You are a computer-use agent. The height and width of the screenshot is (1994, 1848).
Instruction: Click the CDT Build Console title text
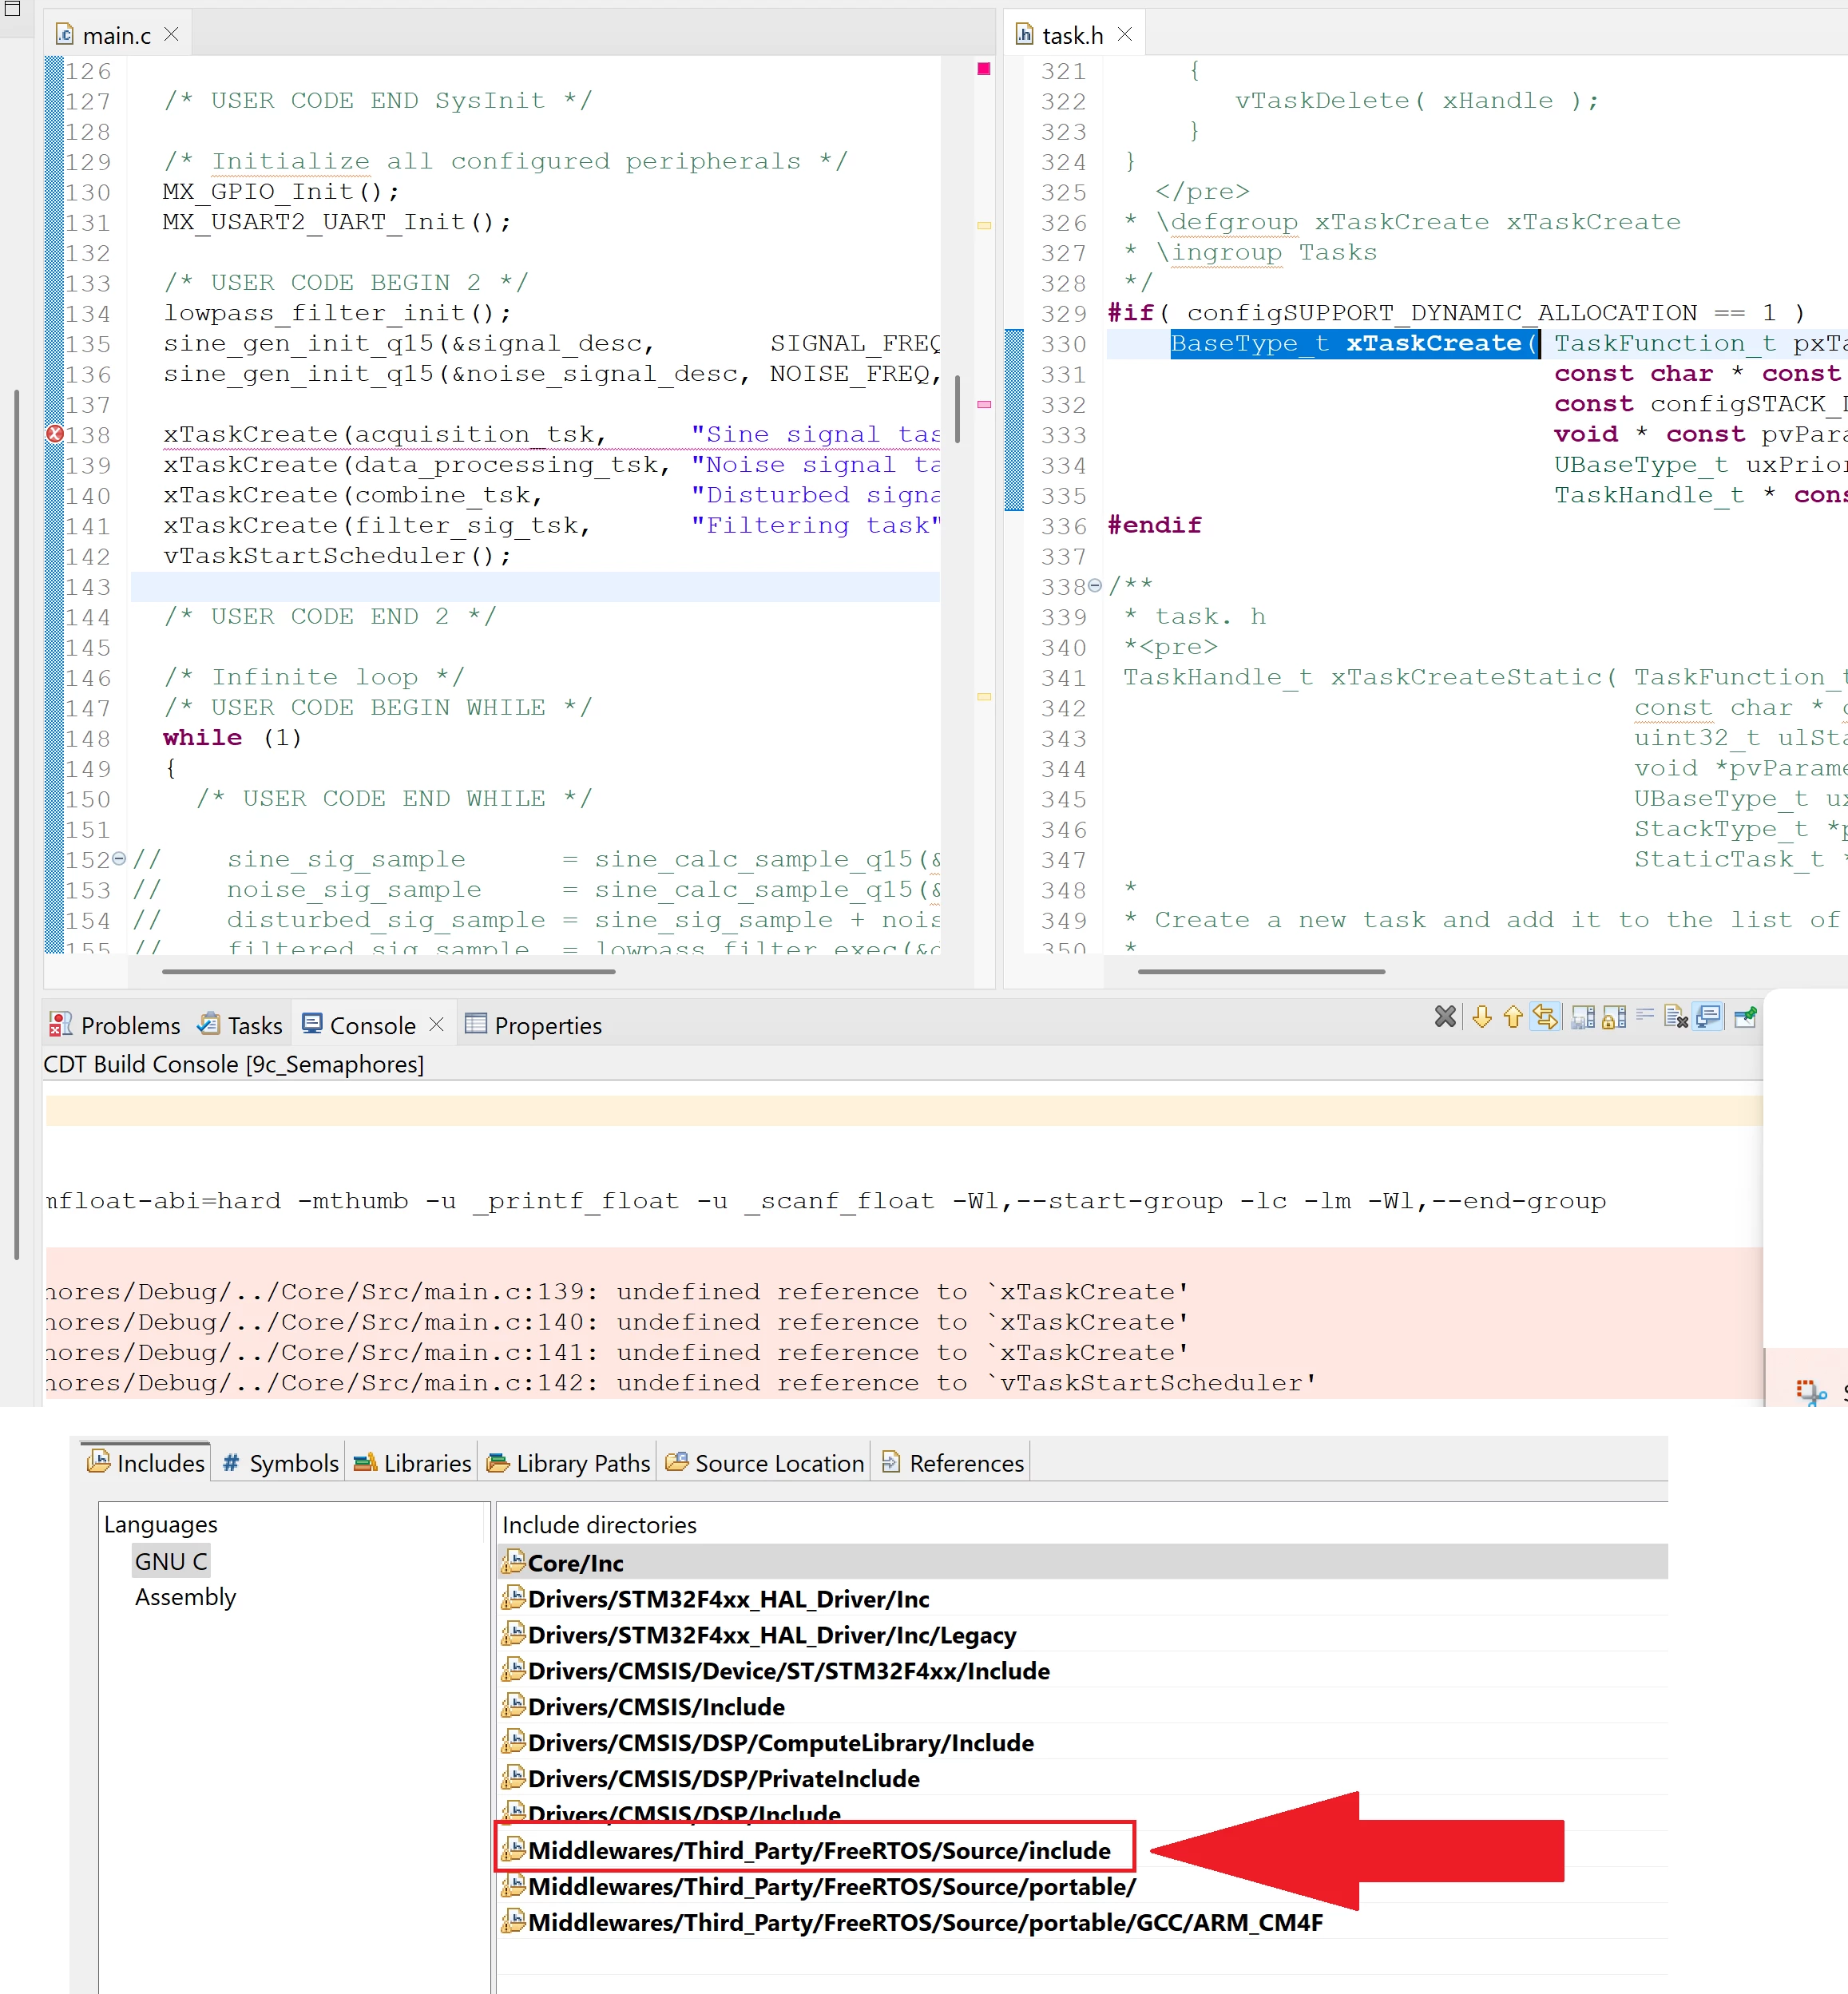click(x=233, y=1064)
